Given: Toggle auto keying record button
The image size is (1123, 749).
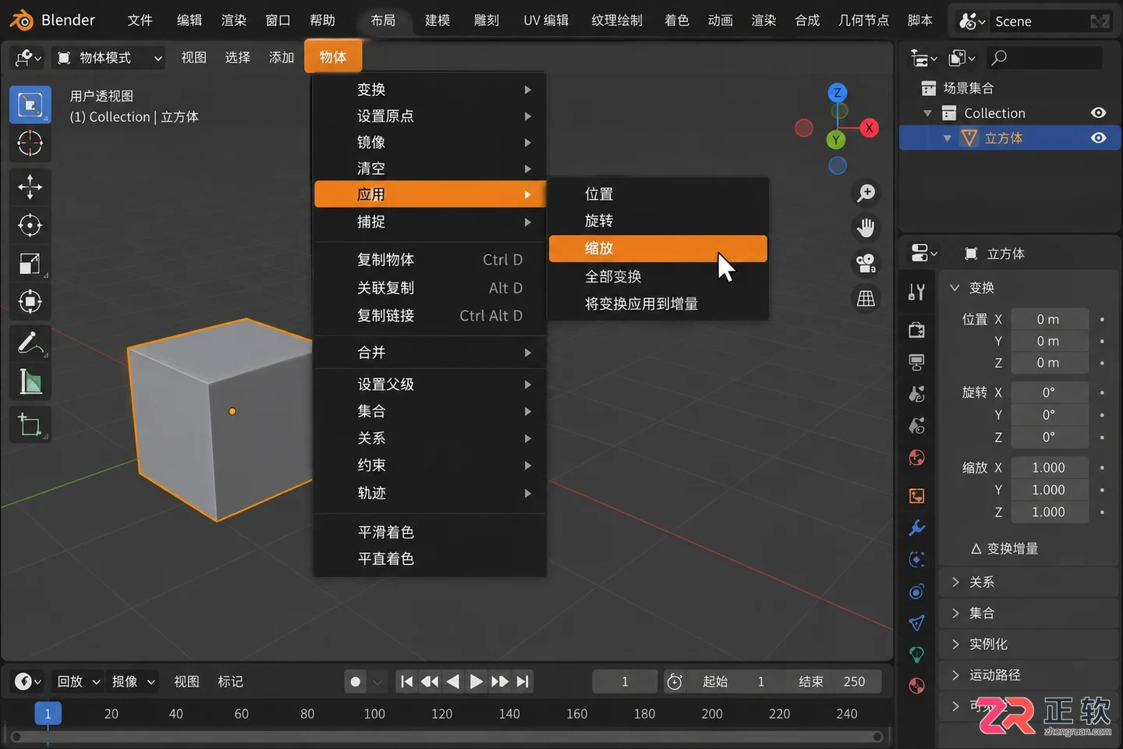Looking at the screenshot, I should 356,682.
